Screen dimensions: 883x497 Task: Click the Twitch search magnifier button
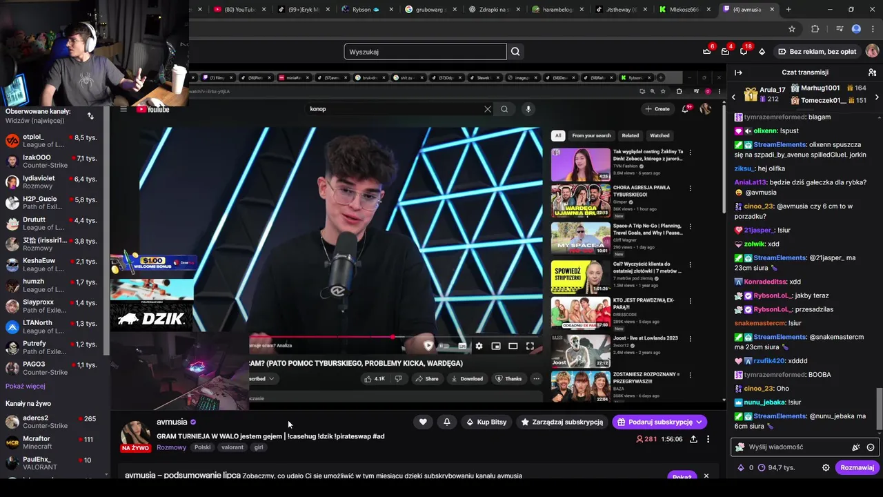click(x=515, y=52)
